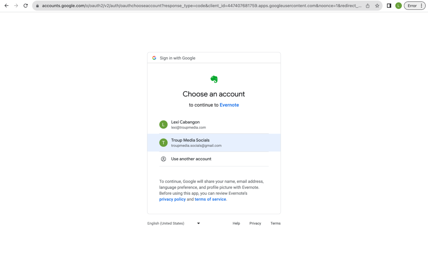Bookmark this page with the star icon
428x254 pixels.
(x=377, y=6)
